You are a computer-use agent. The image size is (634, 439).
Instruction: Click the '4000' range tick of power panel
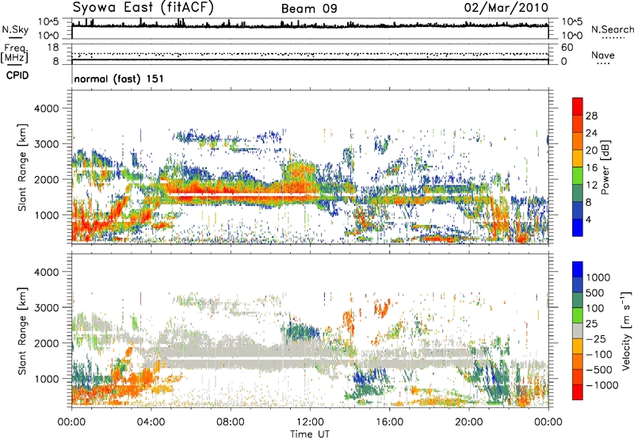(x=46, y=109)
